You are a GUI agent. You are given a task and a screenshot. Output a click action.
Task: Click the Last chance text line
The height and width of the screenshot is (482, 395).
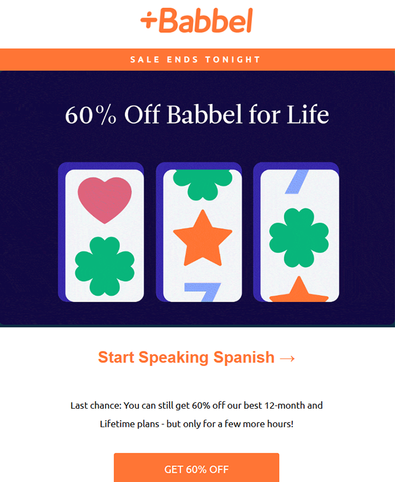(x=197, y=405)
